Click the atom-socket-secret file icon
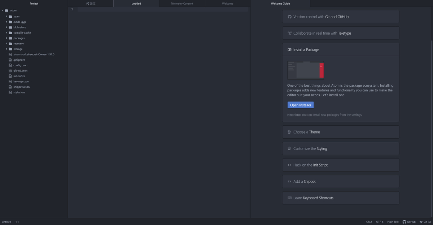Screen dimensions: 433x225 [10, 54]
